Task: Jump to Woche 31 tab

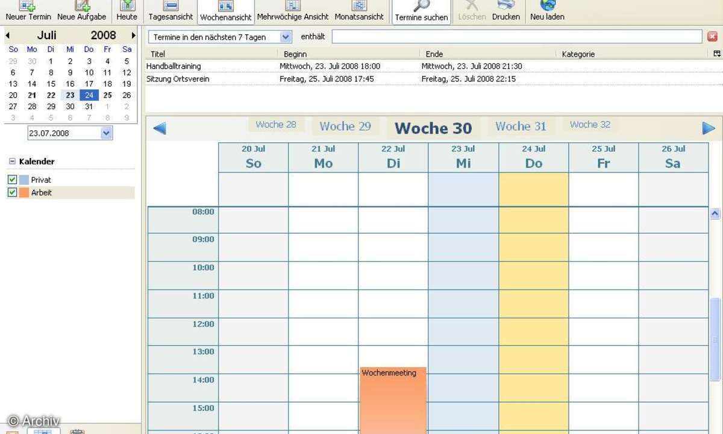Action: (521, 126)
